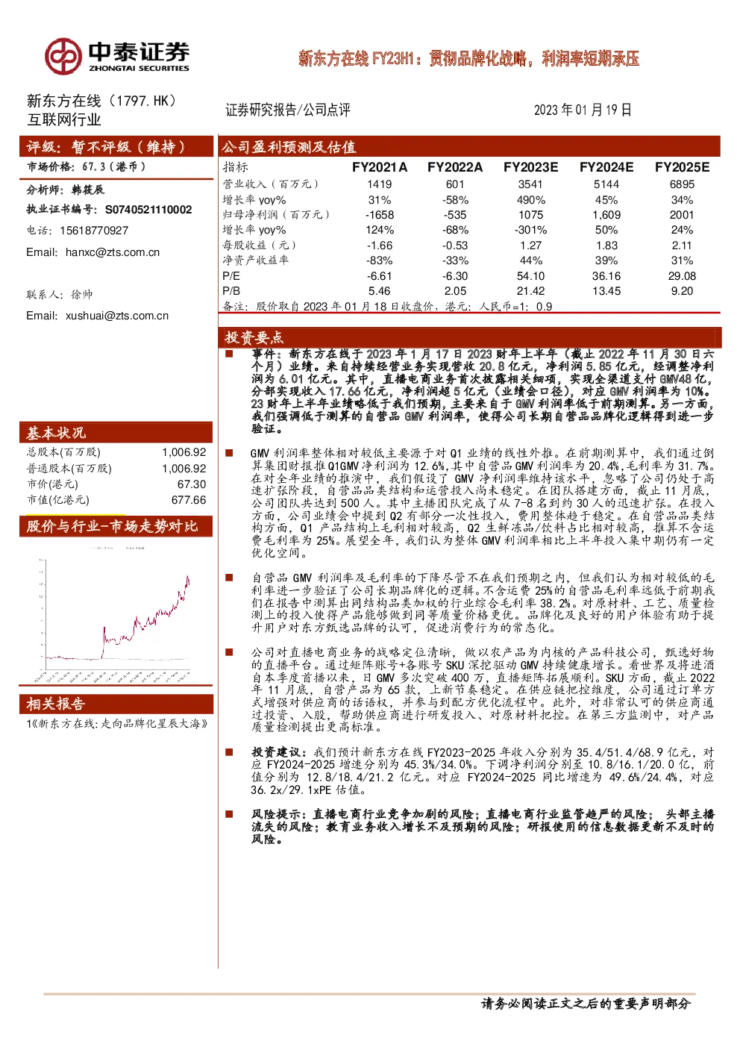Click the red bullet beside 投资建议 paragraph

click(229, 752)
